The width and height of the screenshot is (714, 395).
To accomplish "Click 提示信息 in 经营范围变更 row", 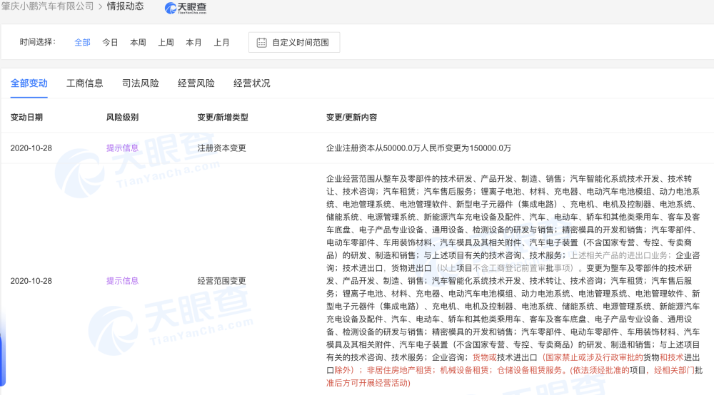I will click(x=122, y=281).
